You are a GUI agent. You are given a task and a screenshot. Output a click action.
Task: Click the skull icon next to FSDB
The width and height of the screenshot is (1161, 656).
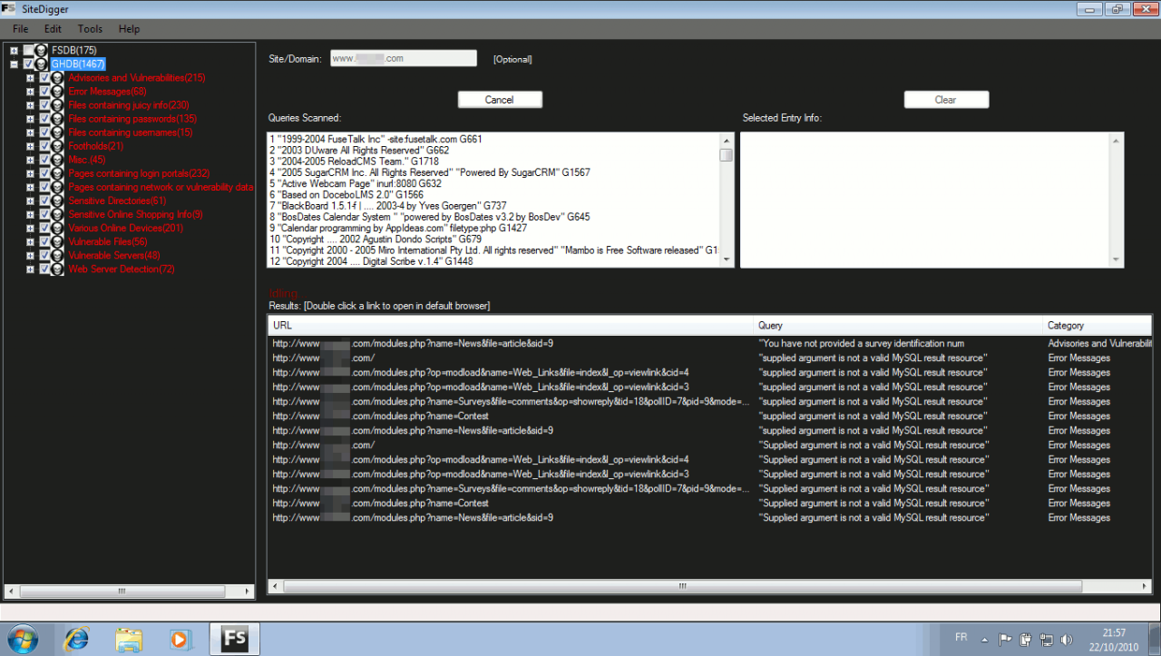pyautogui.click(x=41, y=50)
